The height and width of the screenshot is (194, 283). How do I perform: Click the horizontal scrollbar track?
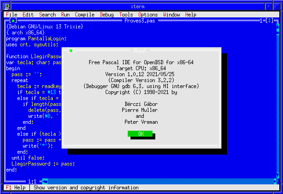pyautogui.click(x=161, y=182)
